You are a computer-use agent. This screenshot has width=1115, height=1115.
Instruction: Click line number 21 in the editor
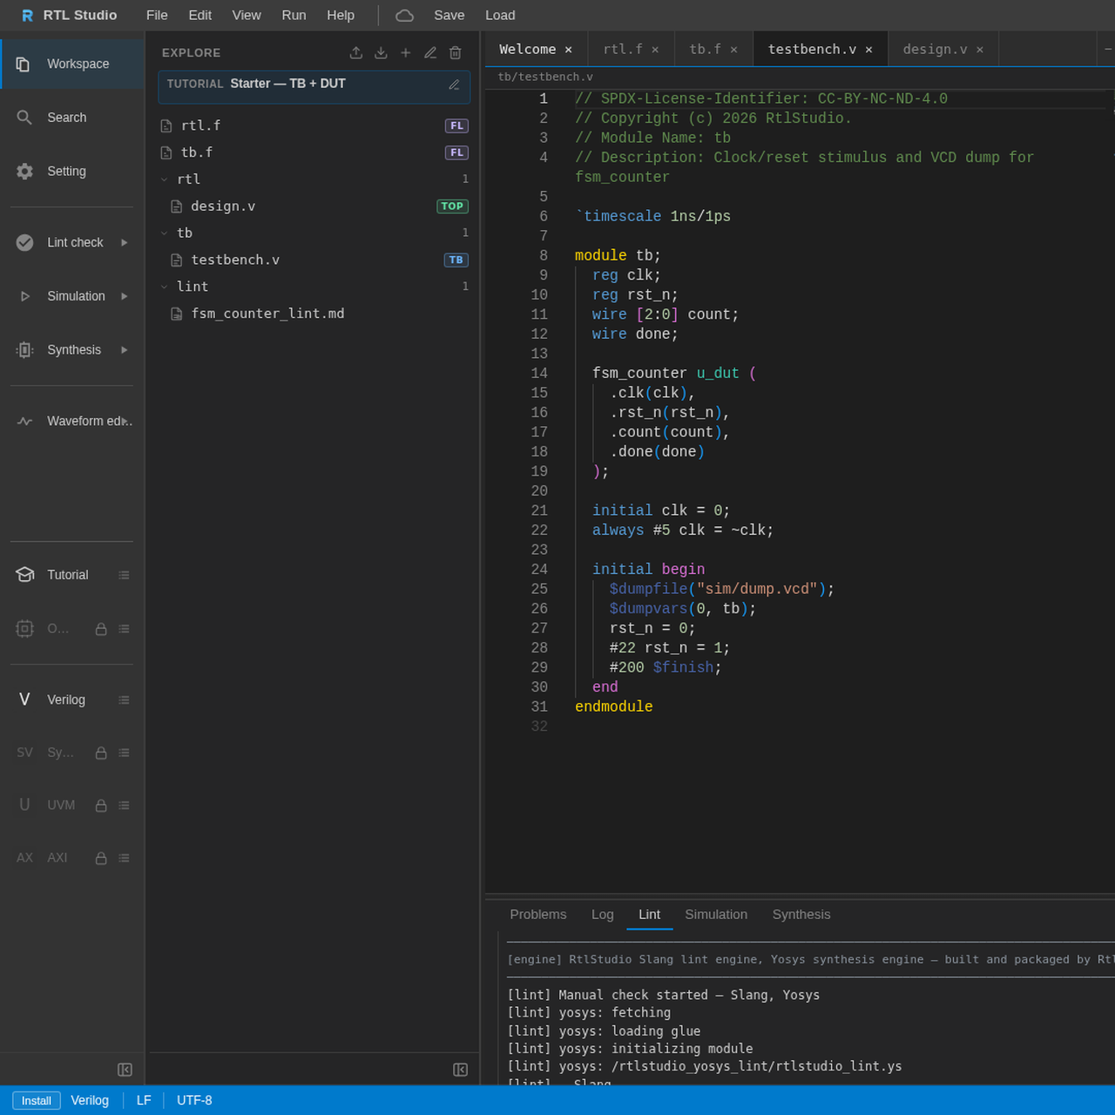(x=539, y=511)
